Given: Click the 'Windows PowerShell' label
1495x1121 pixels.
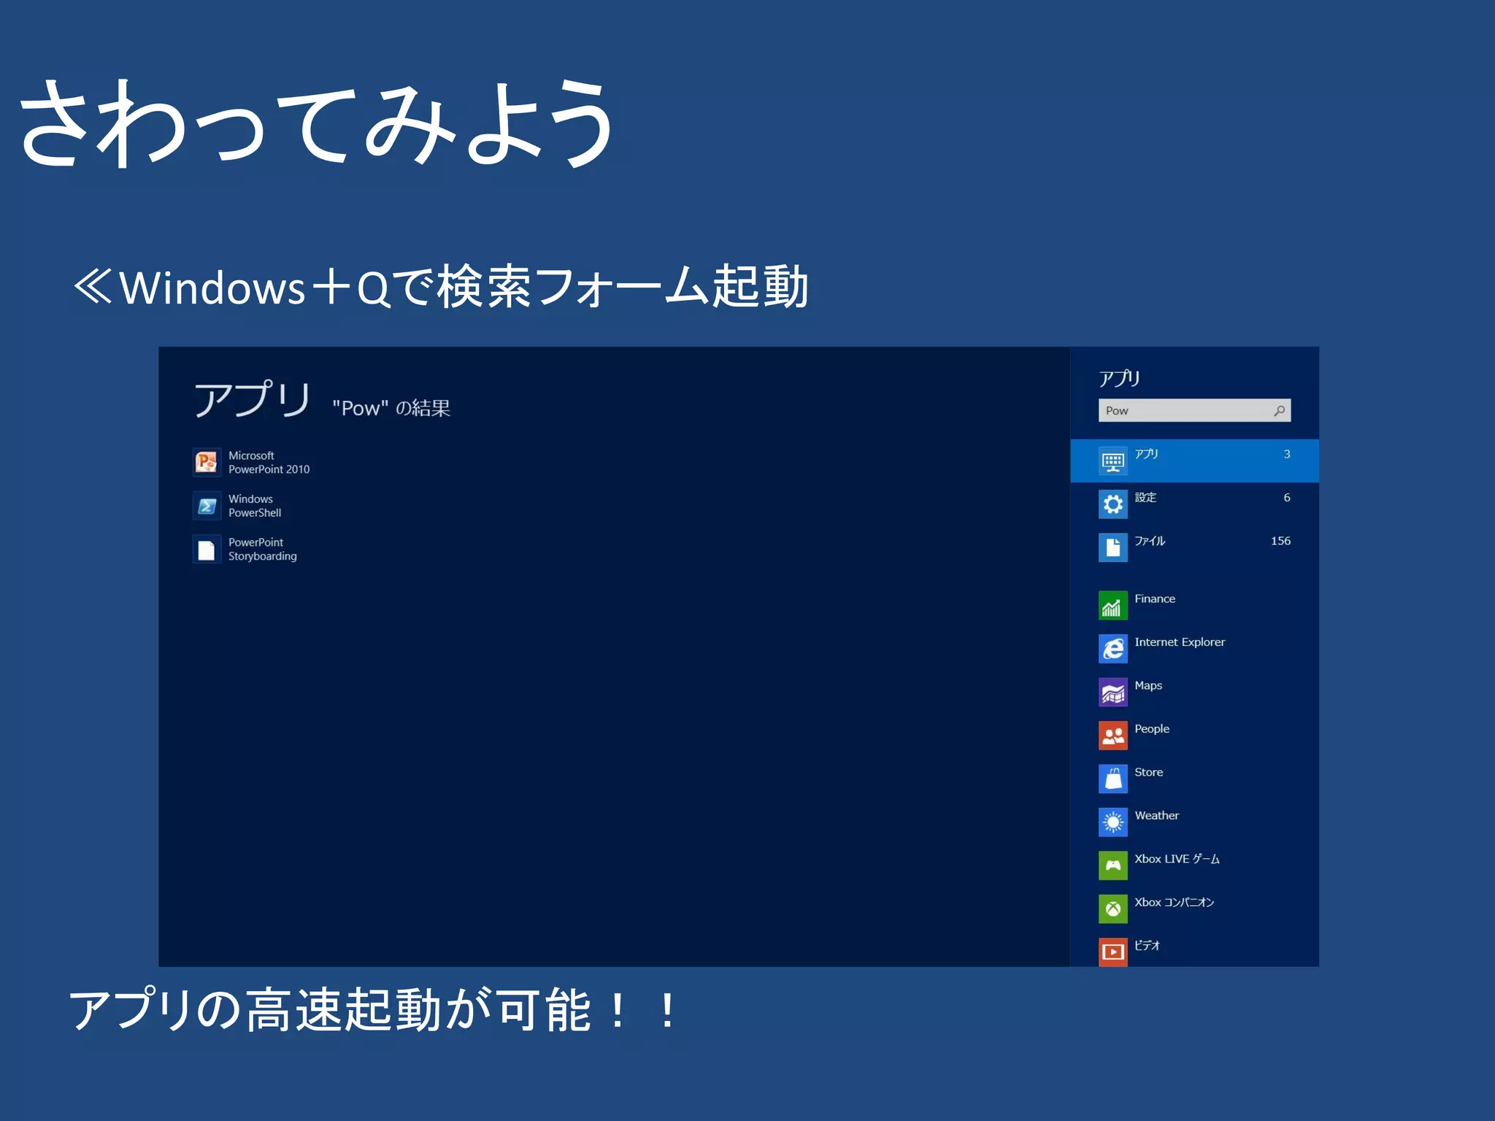Looking at the screenshot, I should 254,506.
